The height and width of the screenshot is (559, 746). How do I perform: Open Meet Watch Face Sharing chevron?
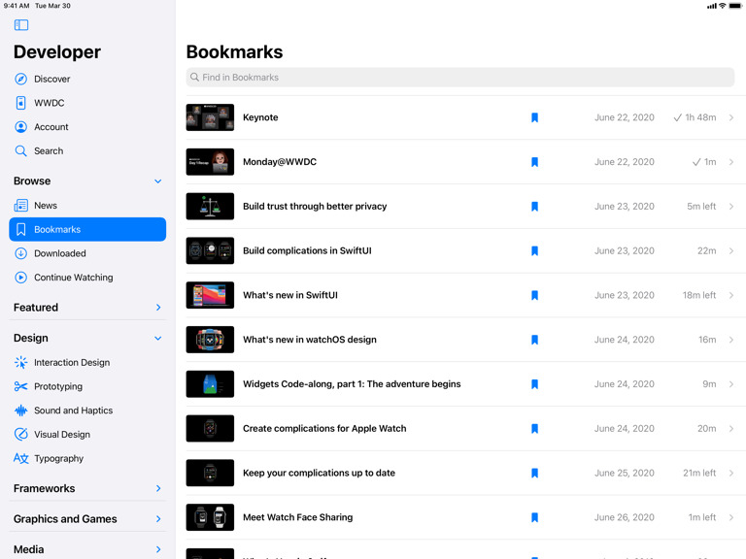(731, 517)
